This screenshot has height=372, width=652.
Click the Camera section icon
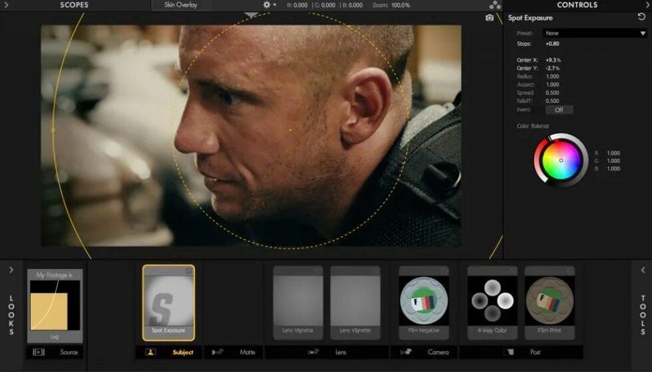(405, 352)
